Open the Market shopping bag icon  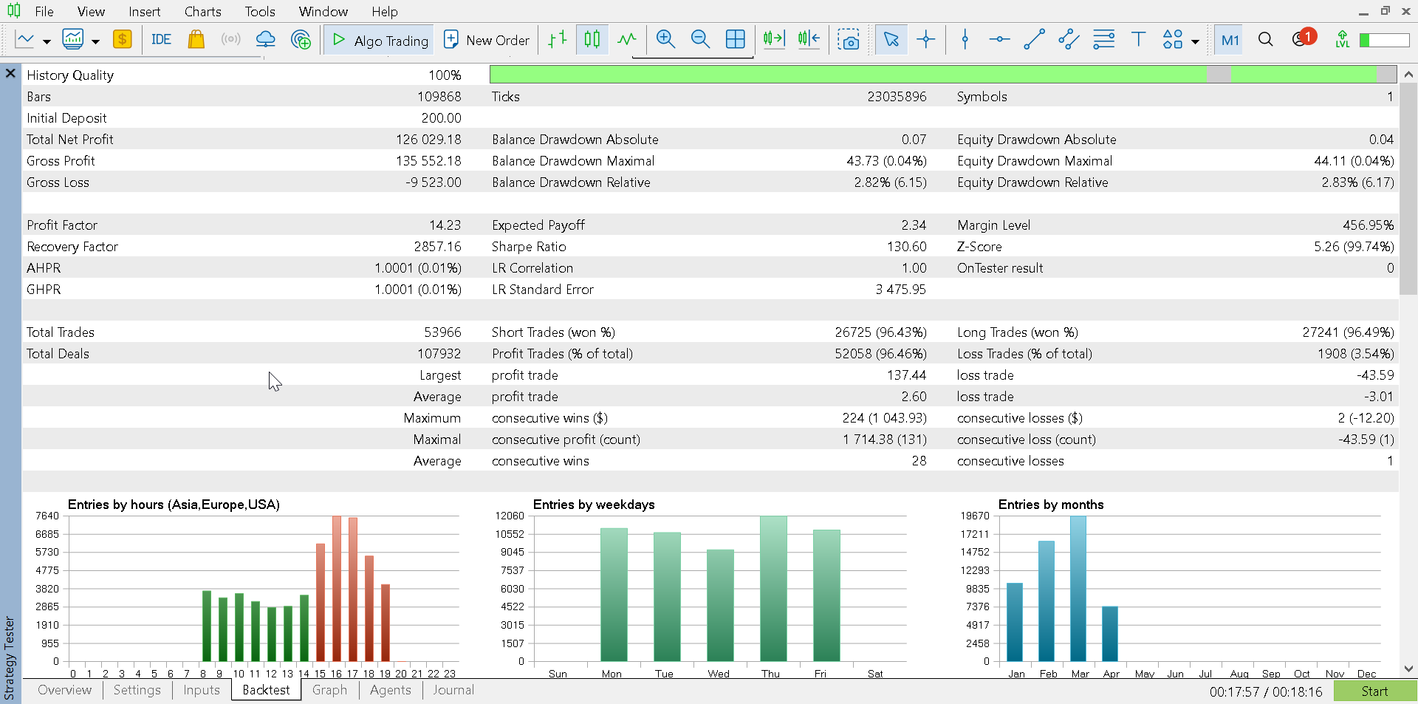pyautogui.click(x=196, y=40)
